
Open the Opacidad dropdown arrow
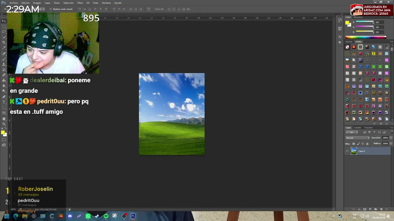[x=391, y=138]
